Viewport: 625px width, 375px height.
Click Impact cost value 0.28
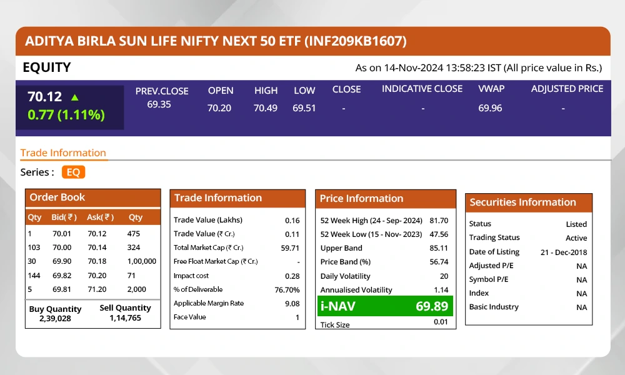click(292, 276)
